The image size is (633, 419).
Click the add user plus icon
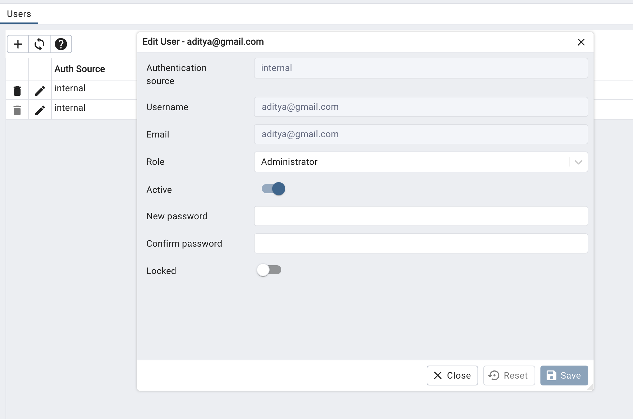tap(18, 44)
